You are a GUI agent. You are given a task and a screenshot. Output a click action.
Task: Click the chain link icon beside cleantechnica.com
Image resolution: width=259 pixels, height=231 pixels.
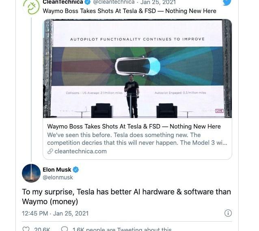50,151
